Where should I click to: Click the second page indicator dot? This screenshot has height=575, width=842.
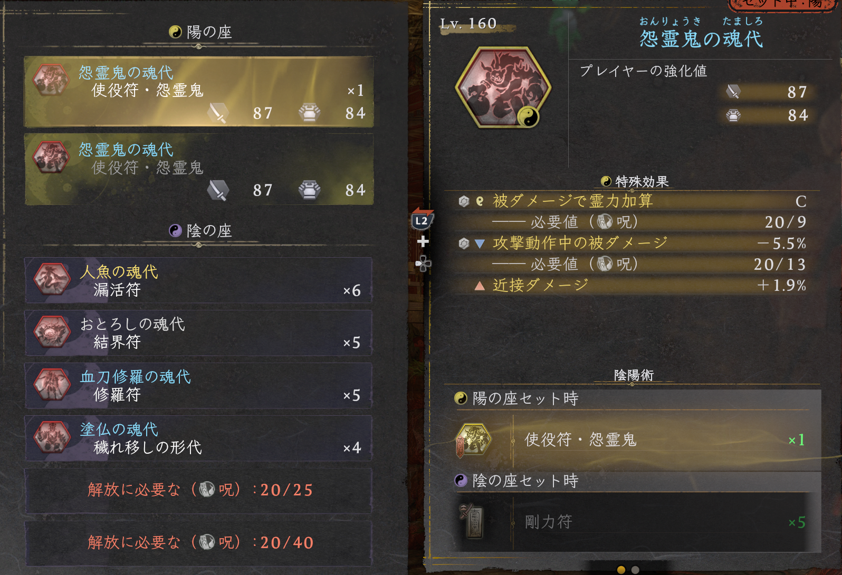[x=635, y=570]
